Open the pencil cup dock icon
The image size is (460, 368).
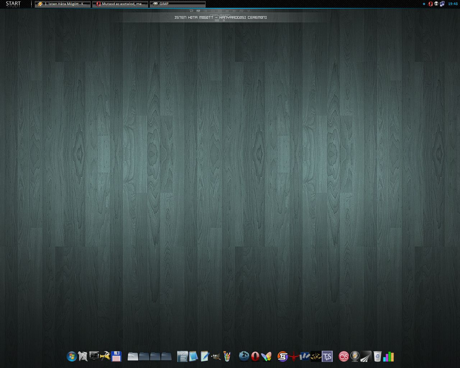click(x=227, y=356)
